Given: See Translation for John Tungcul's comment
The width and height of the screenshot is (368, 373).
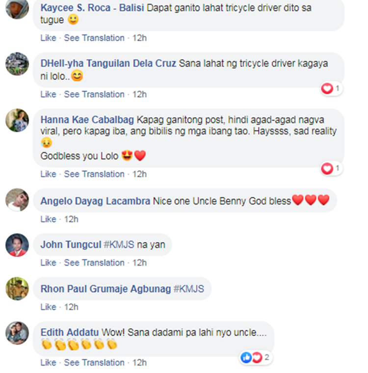Looking at the screenshot, I should click(x=94, y=263).
